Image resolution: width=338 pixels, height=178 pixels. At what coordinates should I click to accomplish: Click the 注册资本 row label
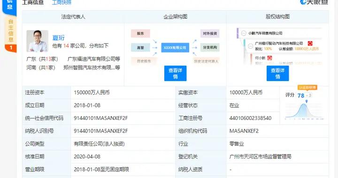[34, 92]
